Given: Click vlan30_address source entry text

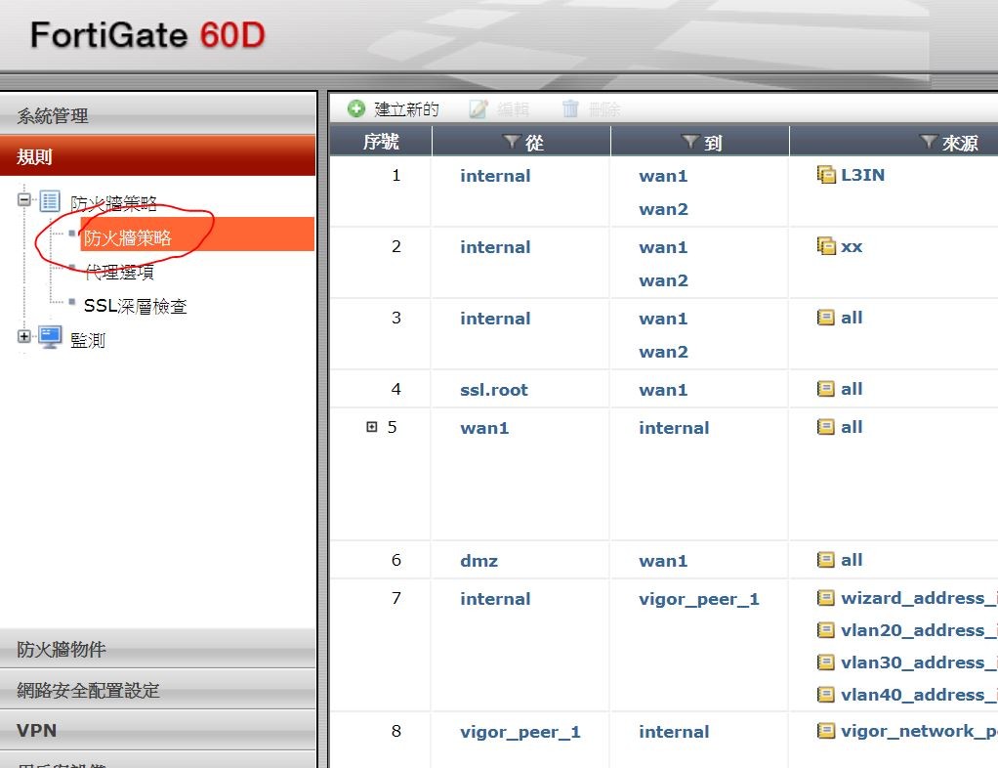Looking at the screenshot, I should 919,662.
